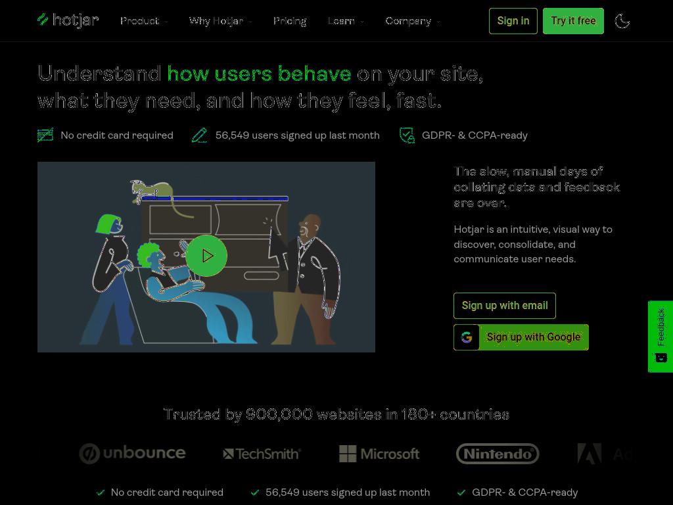
Task: Sign up with Google
Action: [x=521, y=337]
